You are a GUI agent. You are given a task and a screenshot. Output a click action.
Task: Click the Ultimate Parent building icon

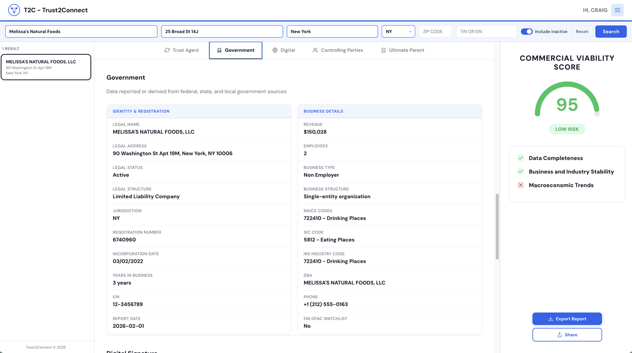click(x=384, y=50)
